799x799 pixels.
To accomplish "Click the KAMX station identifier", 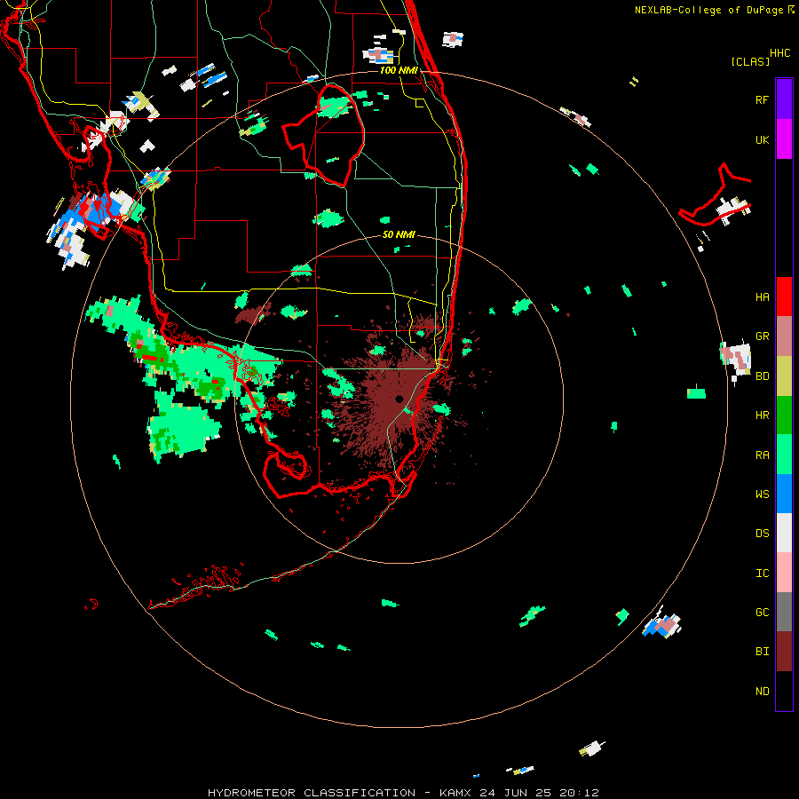I will [x=455, y=793].
